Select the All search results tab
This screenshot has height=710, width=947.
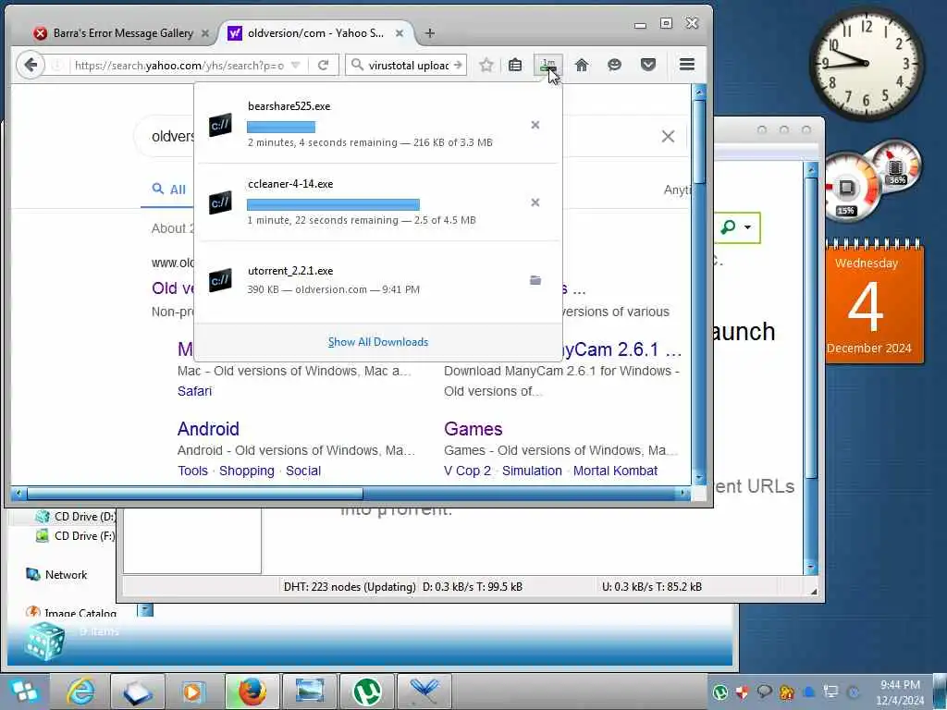(x=169, y=190)
